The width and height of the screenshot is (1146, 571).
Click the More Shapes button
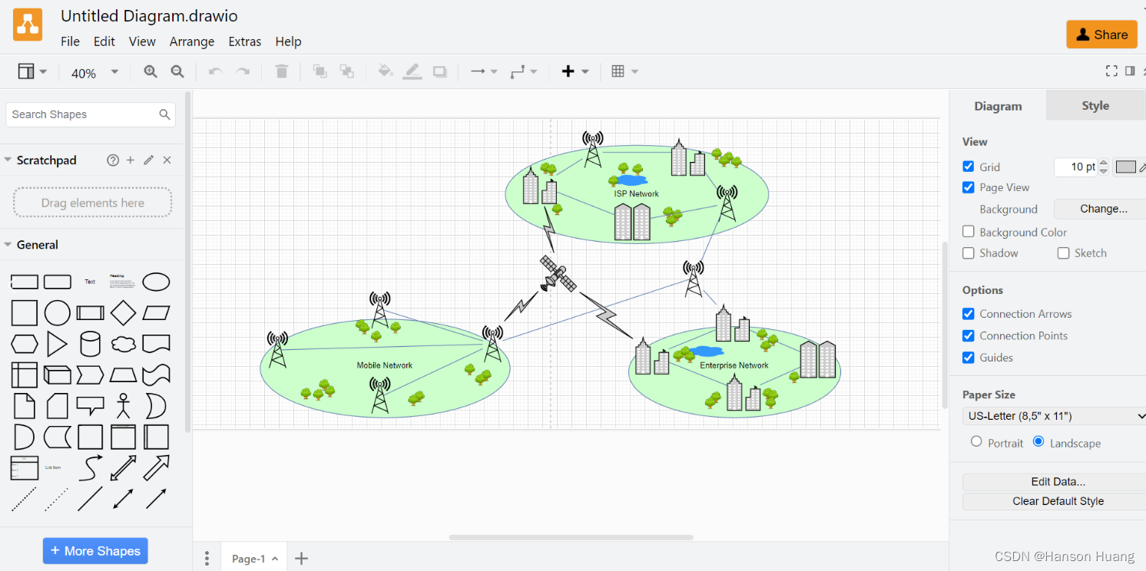tap(94, 550)
